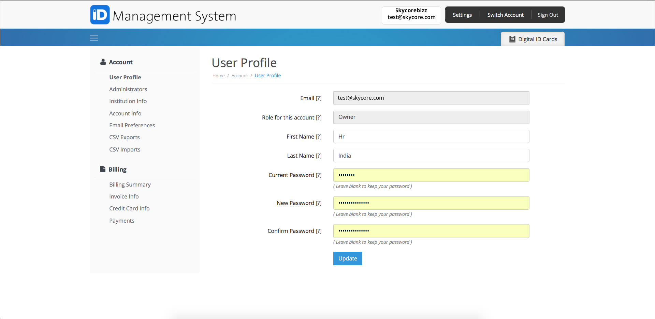This screenshot has height=319, width=655.
Task: Open the Digital ID Cards tab
Action: [533, 39]
